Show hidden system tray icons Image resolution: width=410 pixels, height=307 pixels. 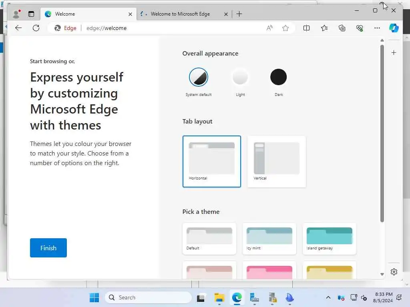pos(328,297)
